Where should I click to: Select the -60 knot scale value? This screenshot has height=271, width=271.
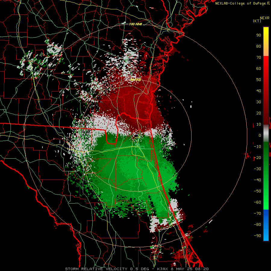(257, 202)
